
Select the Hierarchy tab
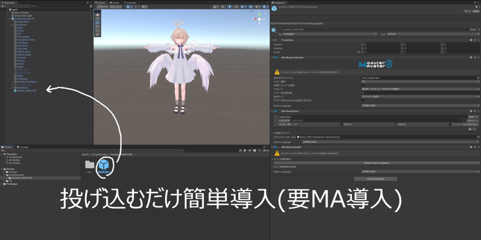[8, 2]
